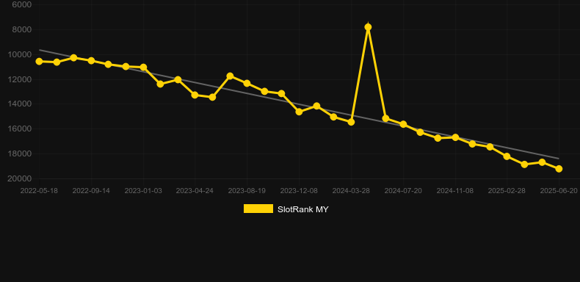Click the SlotRank MY legend label
580x282 pixels.
[303, 209]
